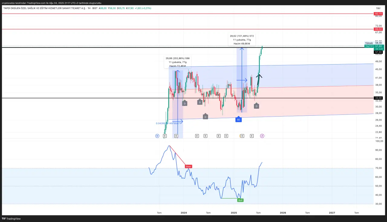The image size is (387, 222).
Task: Select the 69,50 red price level label
Action: 378,29
